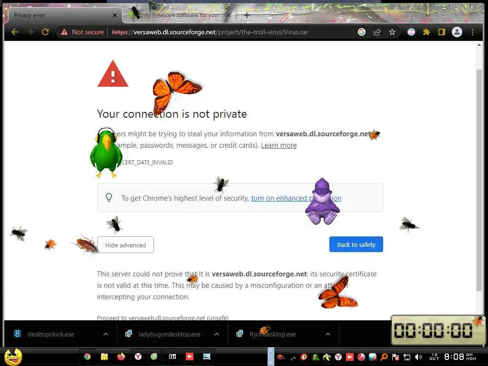Open the user profile avatar
This screenshot has height=366, width=488.
pos(457,32)
